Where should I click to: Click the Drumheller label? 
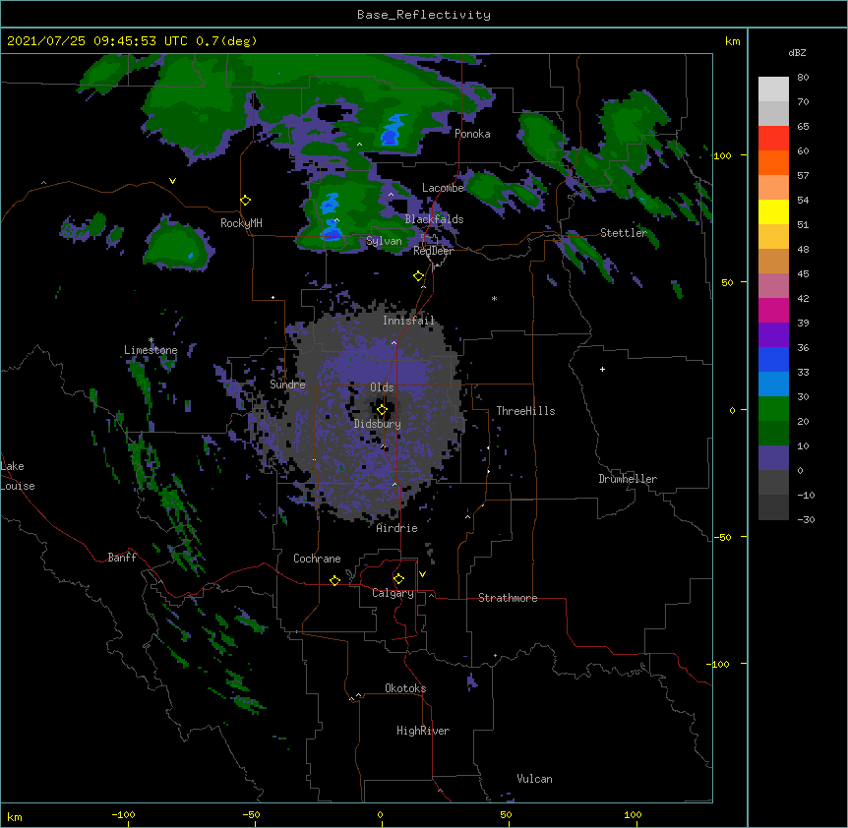pyautogui.click(x=628, y=479)
